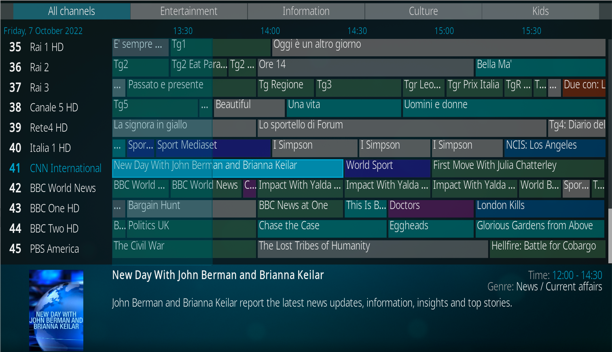Screen dimensions: 612x352
Task: Select "Beautiful" on Canale 5
Action: click(x=249, y=108)
